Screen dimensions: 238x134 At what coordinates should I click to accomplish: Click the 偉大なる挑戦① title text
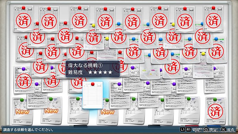point(85,66)
